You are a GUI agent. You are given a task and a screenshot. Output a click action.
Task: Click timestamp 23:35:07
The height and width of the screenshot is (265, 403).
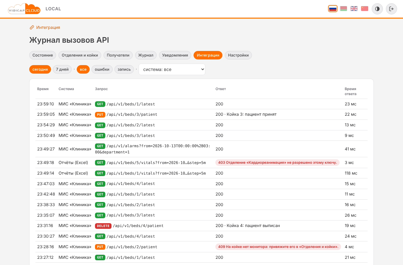coord(46,215)
